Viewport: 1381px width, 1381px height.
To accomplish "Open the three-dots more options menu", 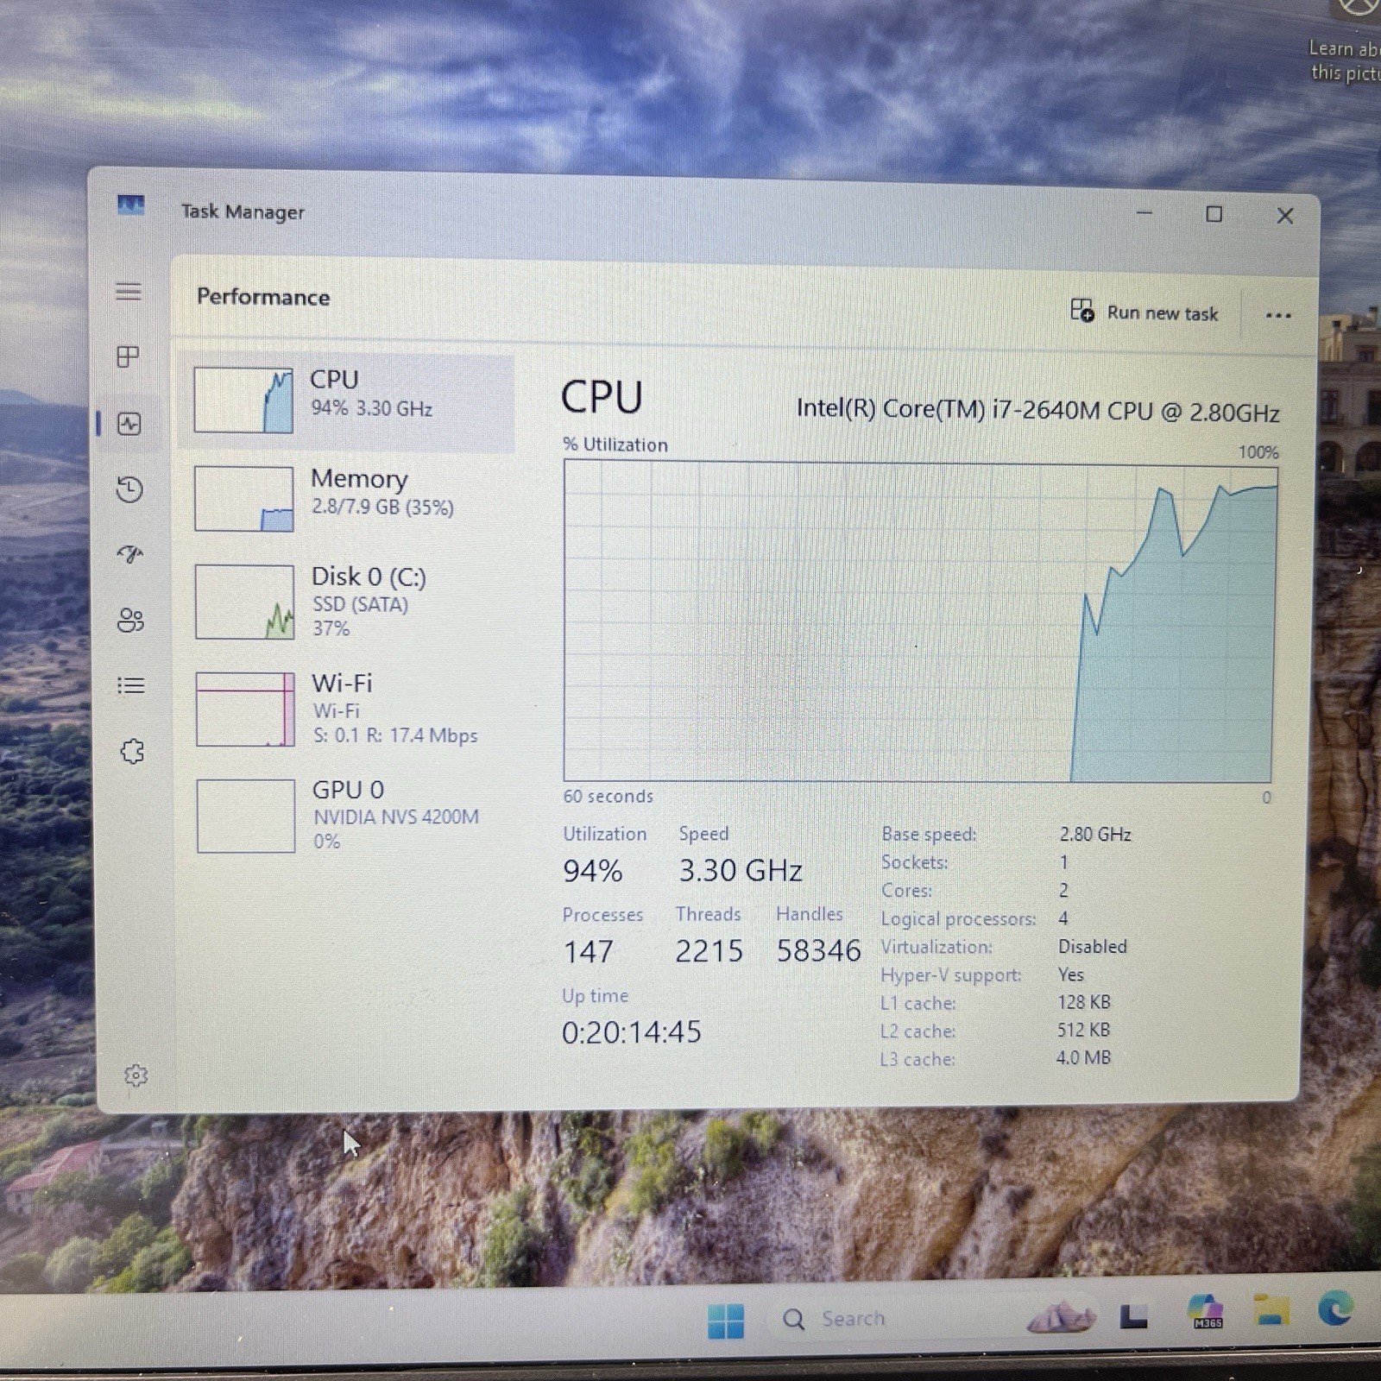I will point(1278,315).
